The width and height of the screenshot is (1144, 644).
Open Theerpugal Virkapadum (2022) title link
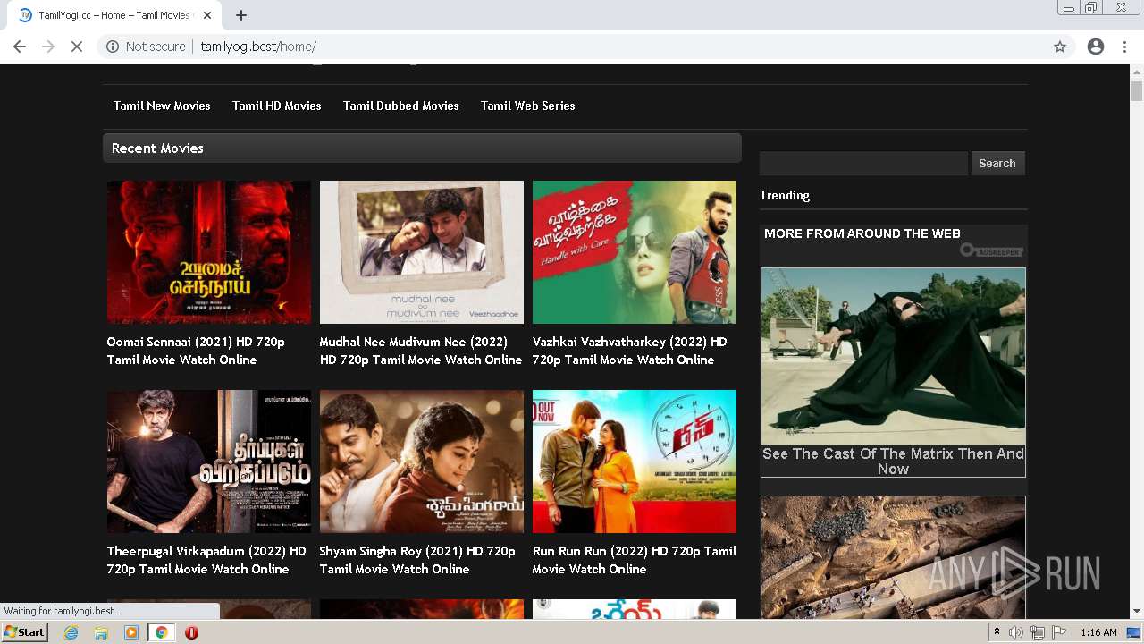[x=206, y=560]
